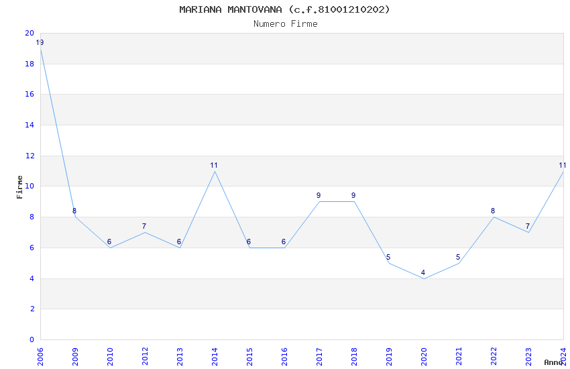
Task: Select y-axis tick label 10
Action: (30, 186)
